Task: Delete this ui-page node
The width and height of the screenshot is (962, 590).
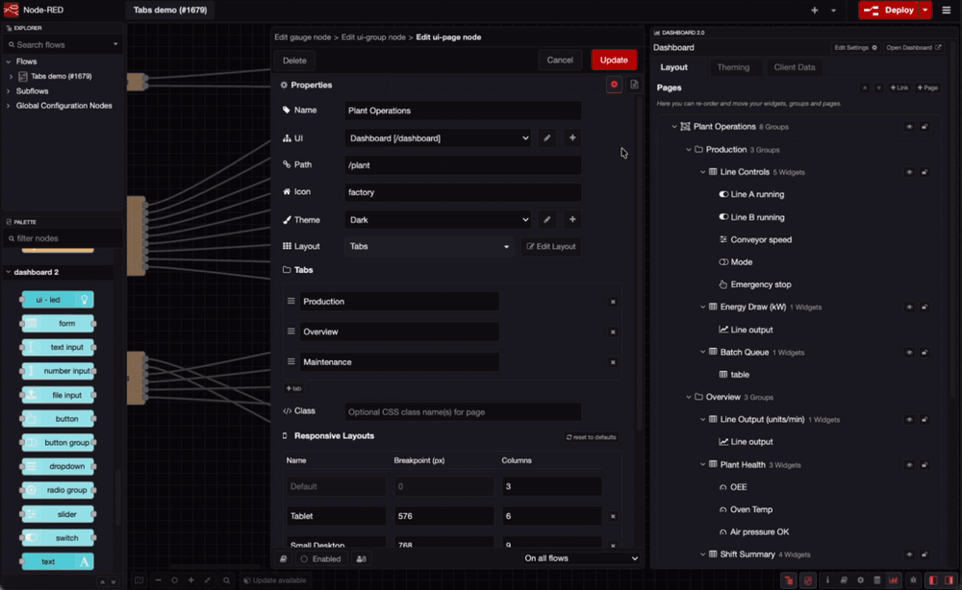Action: (294, 61)
